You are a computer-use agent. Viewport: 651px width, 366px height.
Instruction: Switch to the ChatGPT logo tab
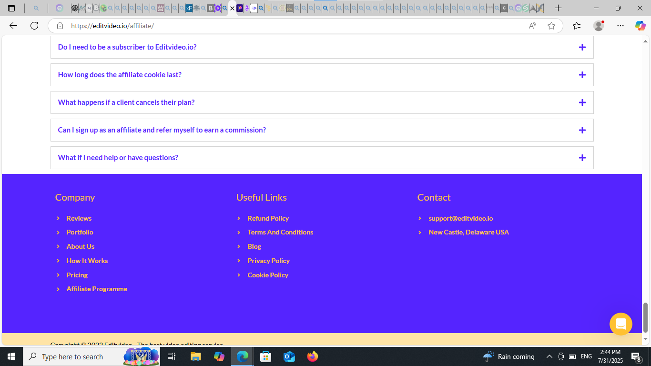[74, 8]
